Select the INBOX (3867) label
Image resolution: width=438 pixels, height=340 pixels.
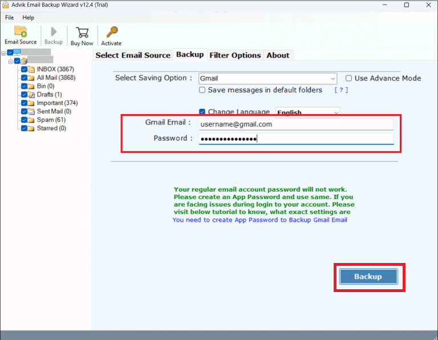point(55,69)
